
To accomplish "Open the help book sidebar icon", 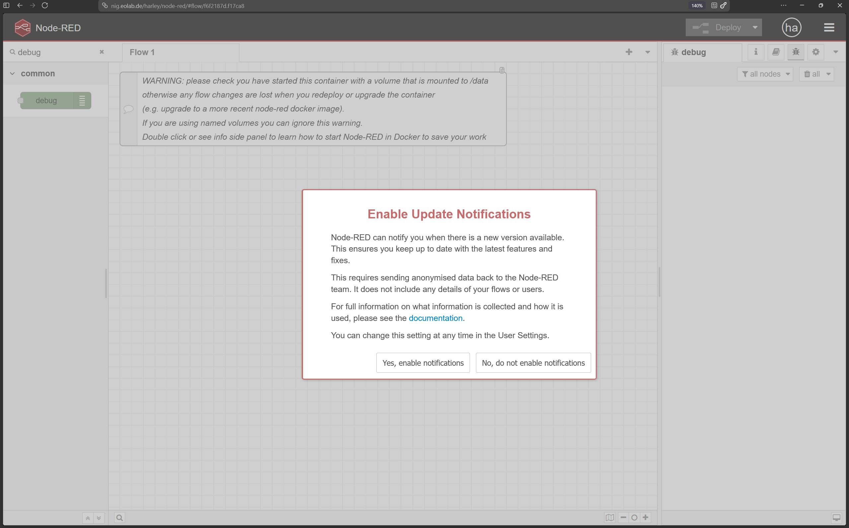I will tap(776, 52).
